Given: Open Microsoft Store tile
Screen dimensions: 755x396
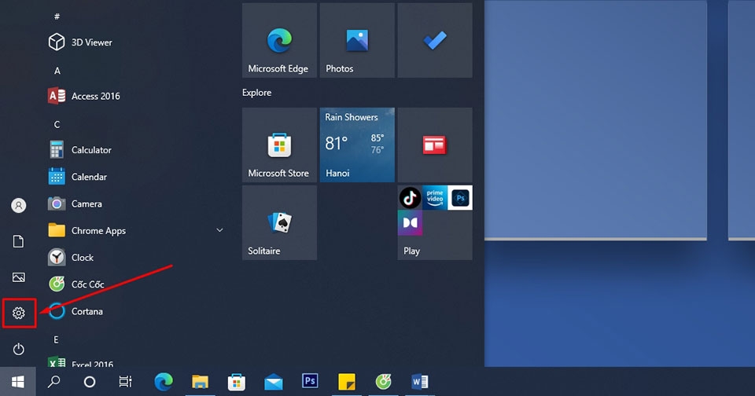Looking at the screenshot, I should coord(279,145).
